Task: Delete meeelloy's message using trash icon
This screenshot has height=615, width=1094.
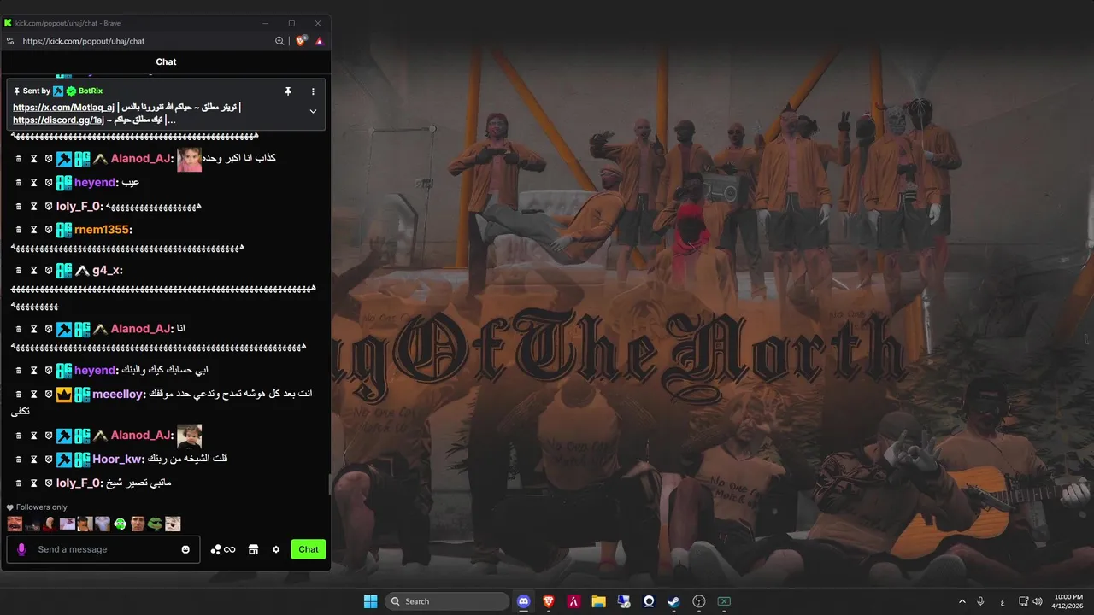Action: point(18,395)
